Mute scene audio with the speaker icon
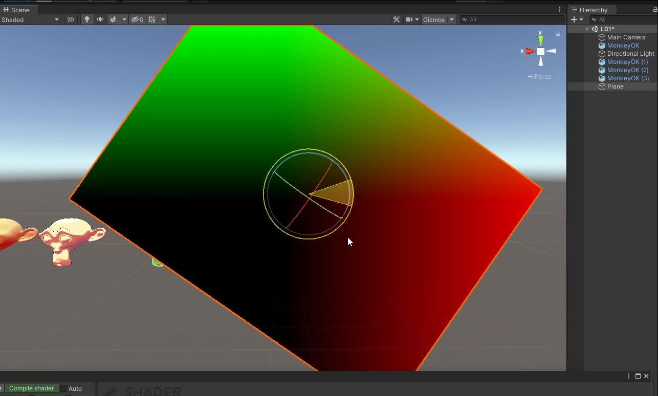The height and width of the screenshot is (396, 658). point(100,19)
